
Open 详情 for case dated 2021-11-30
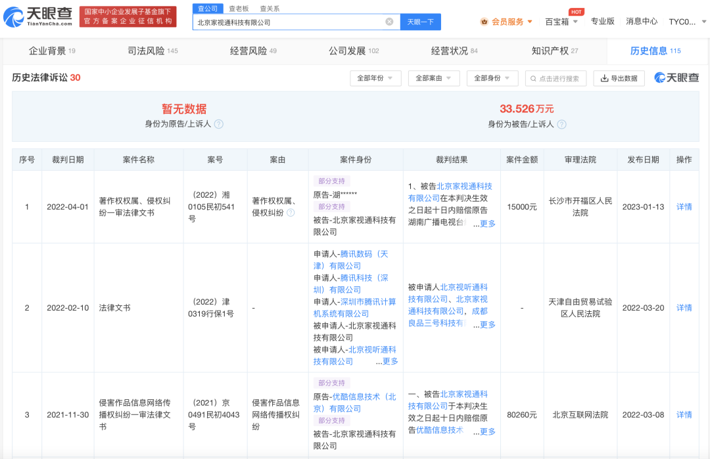click(684, 415)
